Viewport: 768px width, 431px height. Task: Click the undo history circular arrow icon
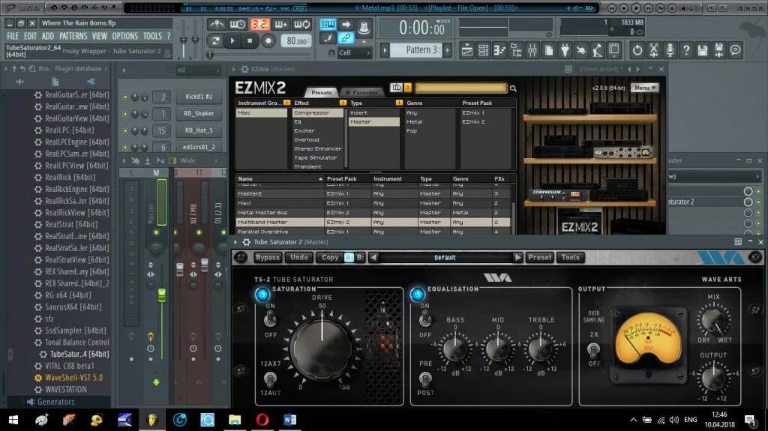point(637,50)
